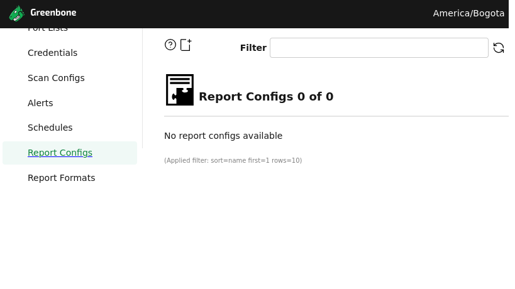Open Credentials in the sidebar
This screenshot has width=515, height=289.
coord(52,53)
